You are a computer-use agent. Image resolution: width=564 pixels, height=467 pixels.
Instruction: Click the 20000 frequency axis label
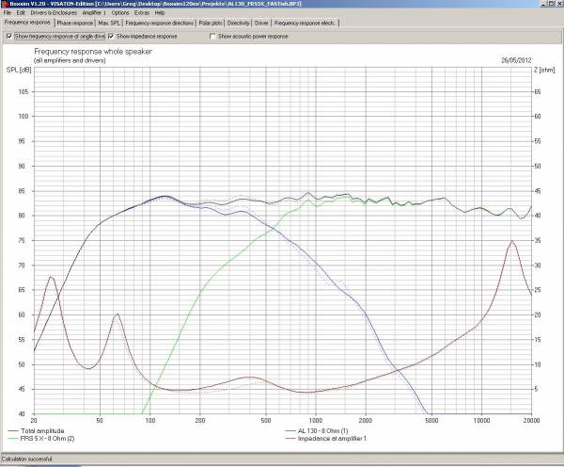[x=531, y=421]
